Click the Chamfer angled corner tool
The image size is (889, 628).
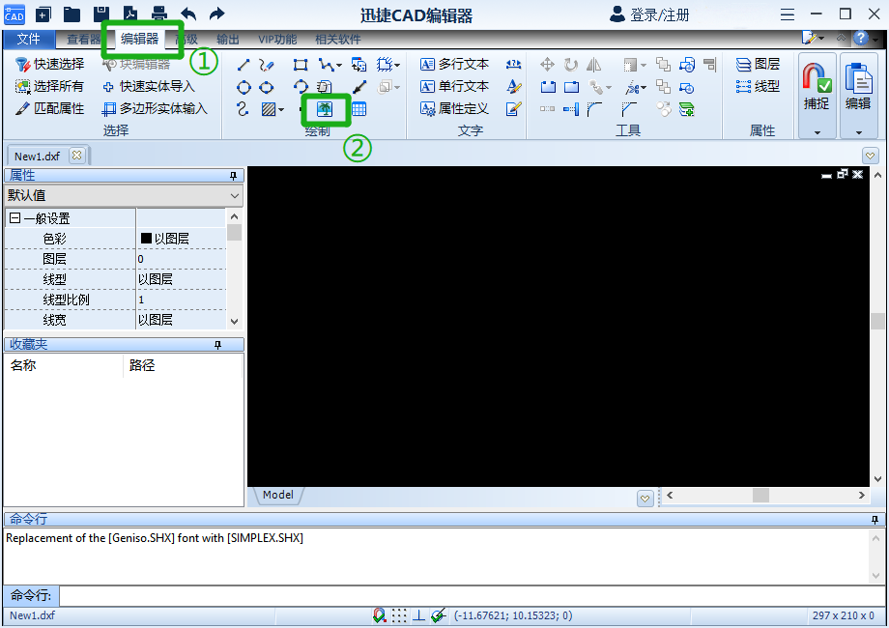pos(629,109)
